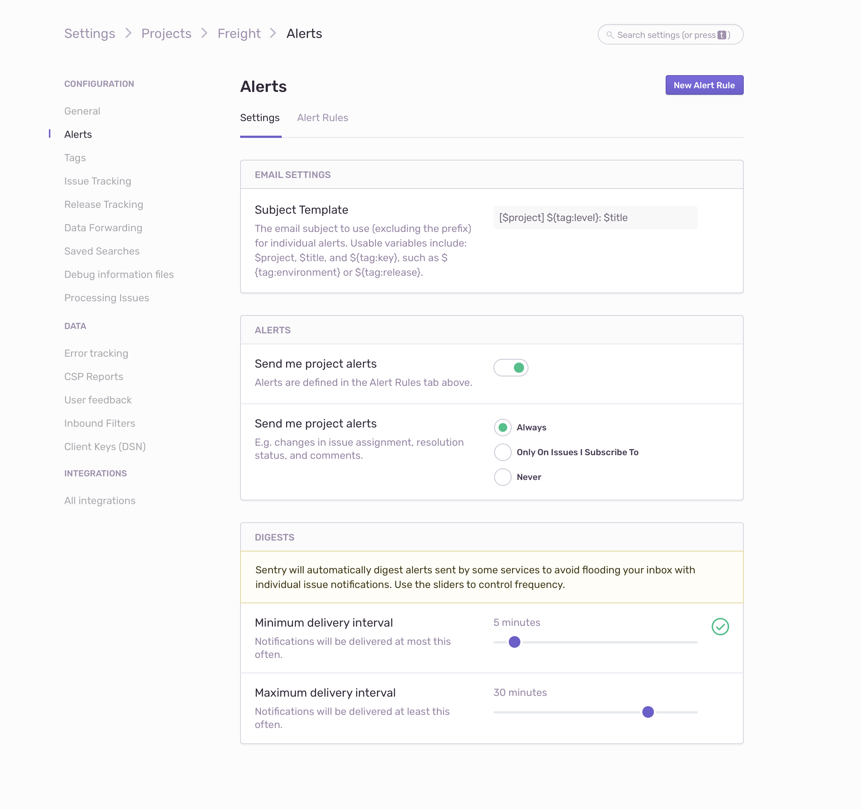Select the Always radio option
The image size is (862, 809).
tap(503, 428)
